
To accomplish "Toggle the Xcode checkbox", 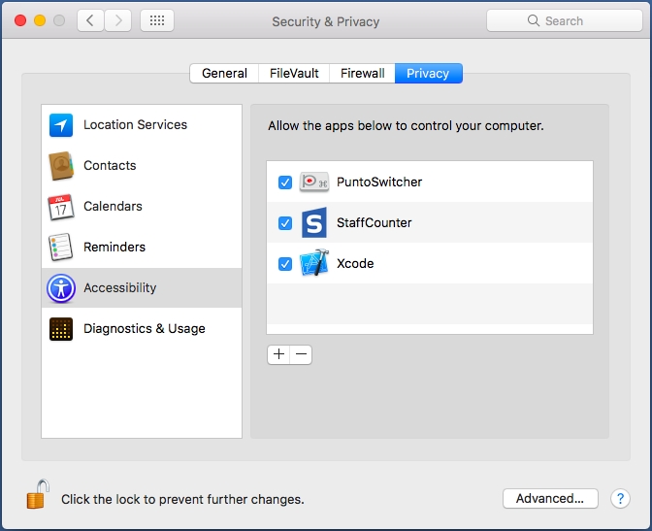I will (285, 264).
